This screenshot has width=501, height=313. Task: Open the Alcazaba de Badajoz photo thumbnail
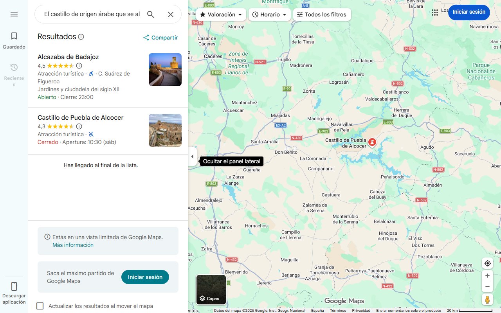pos(165,69)
